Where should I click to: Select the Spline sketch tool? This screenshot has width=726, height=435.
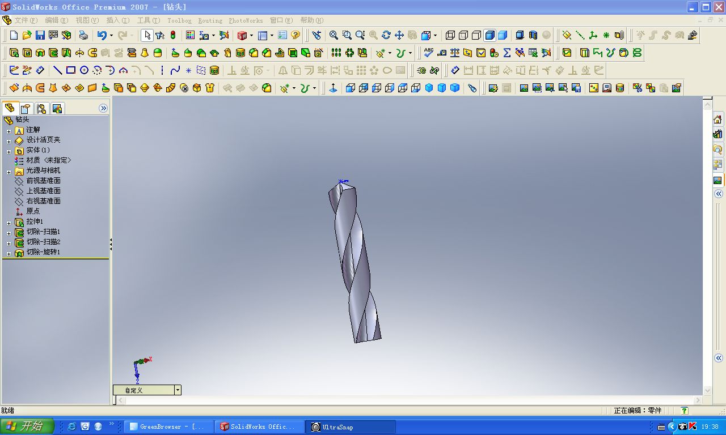coord(175,70)
